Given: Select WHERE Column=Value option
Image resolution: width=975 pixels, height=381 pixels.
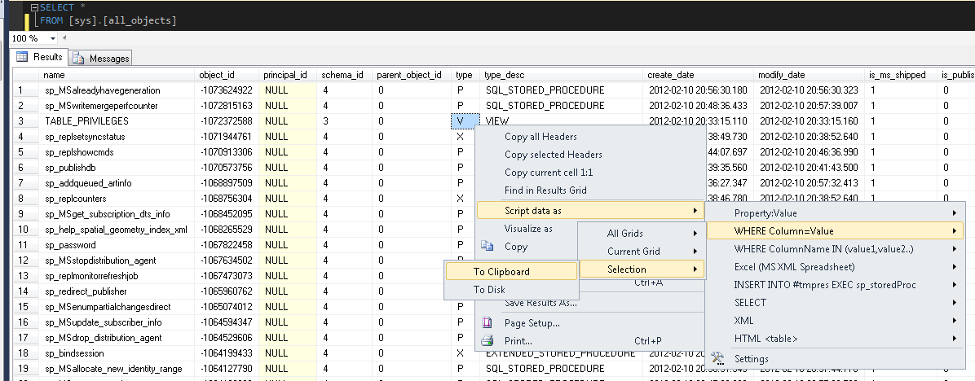Looking at the screenshot, I should 835,231.
